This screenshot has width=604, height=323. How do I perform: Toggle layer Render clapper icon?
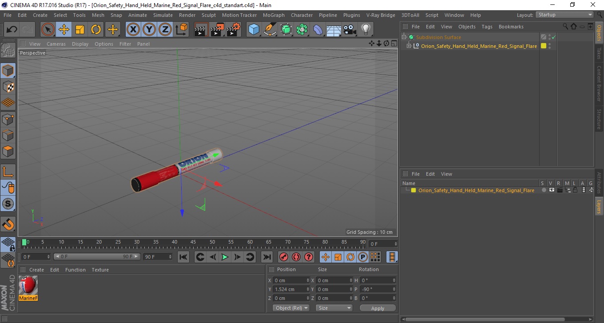pyautogui.click(x=560, y=190)
